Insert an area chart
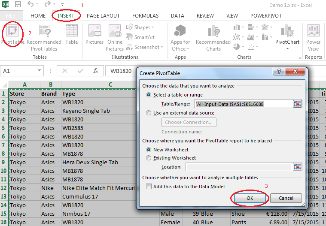326x226 pixels. [253, 37]
